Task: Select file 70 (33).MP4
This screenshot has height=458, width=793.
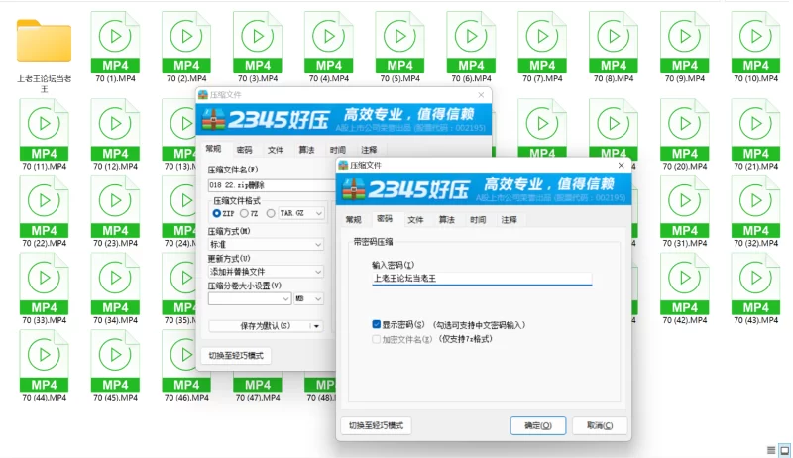Action: (x=44, y=288)
